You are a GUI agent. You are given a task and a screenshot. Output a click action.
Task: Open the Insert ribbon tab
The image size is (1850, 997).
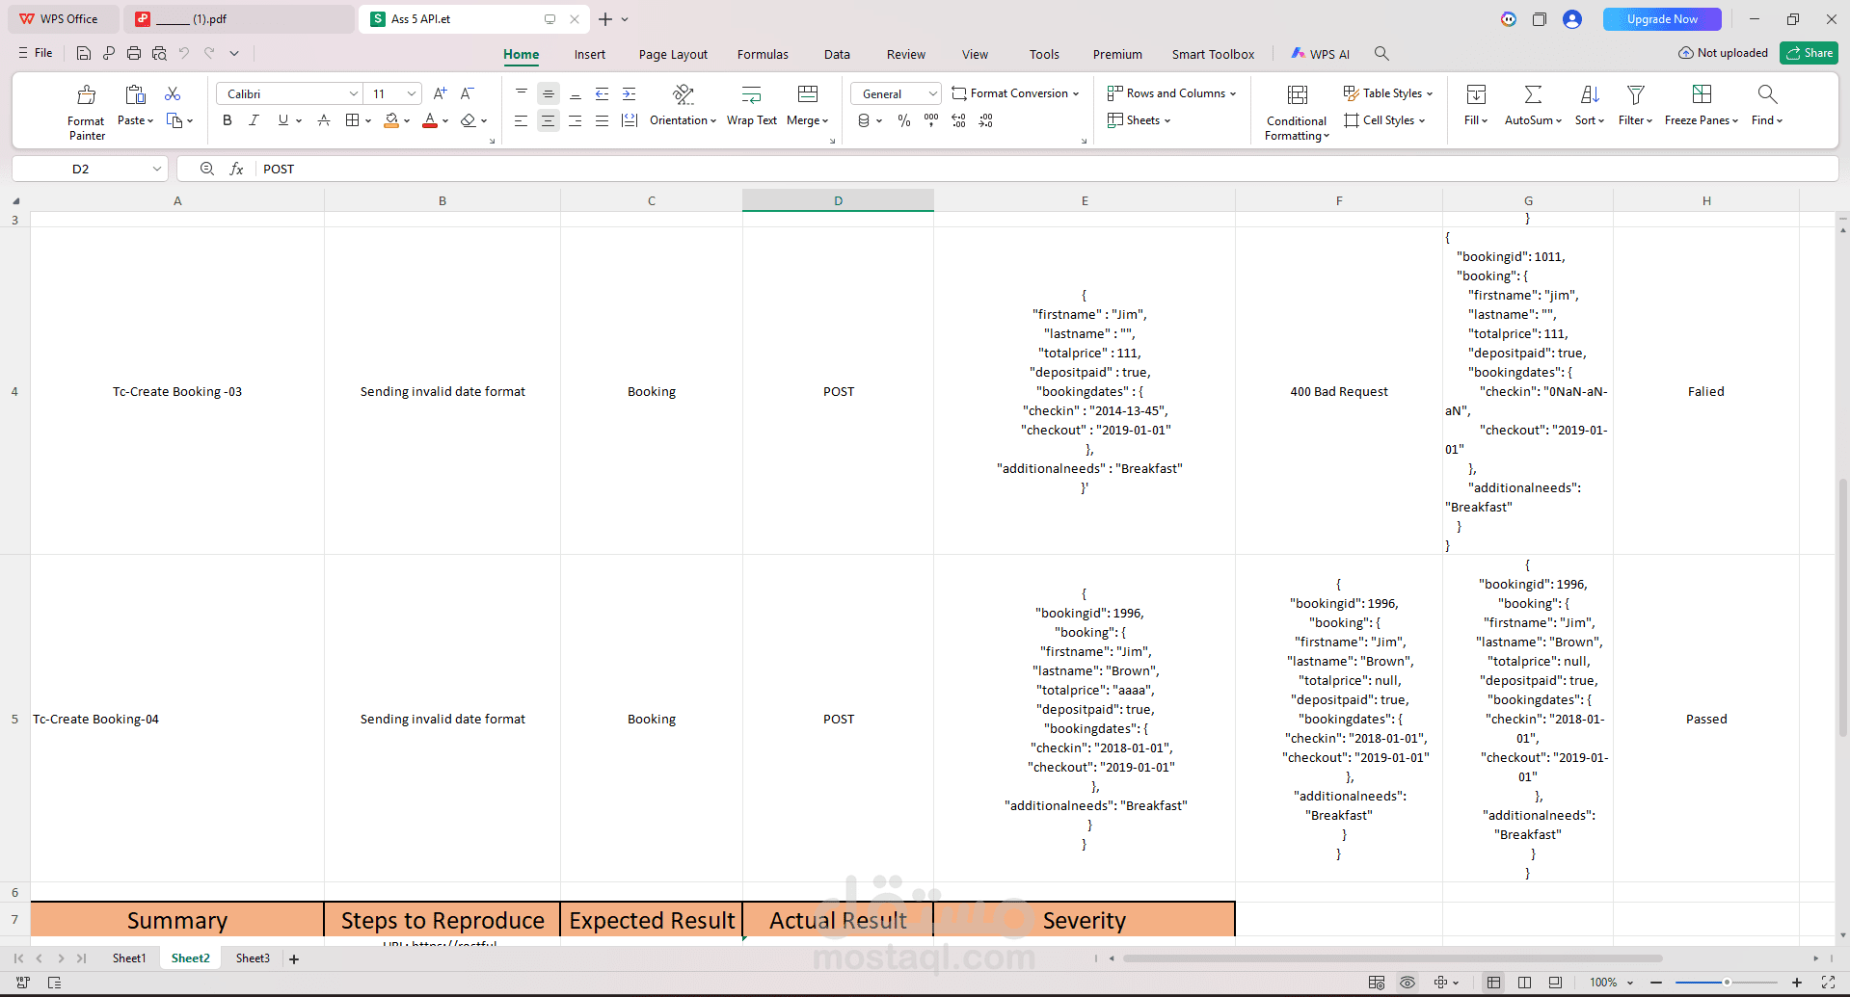coord(590,54)
